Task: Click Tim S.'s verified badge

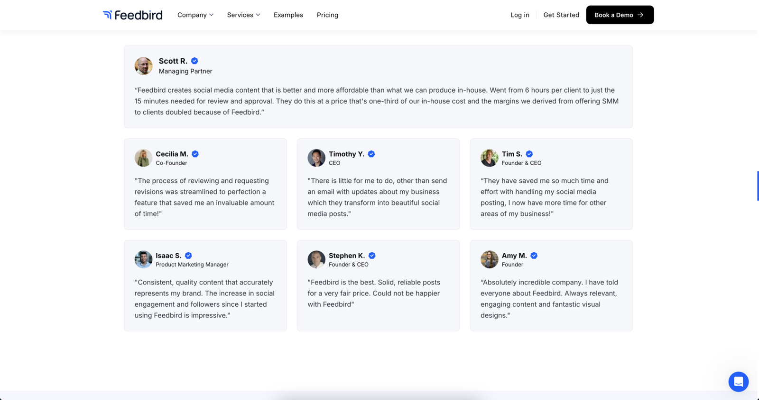Action: pos(529,154)
